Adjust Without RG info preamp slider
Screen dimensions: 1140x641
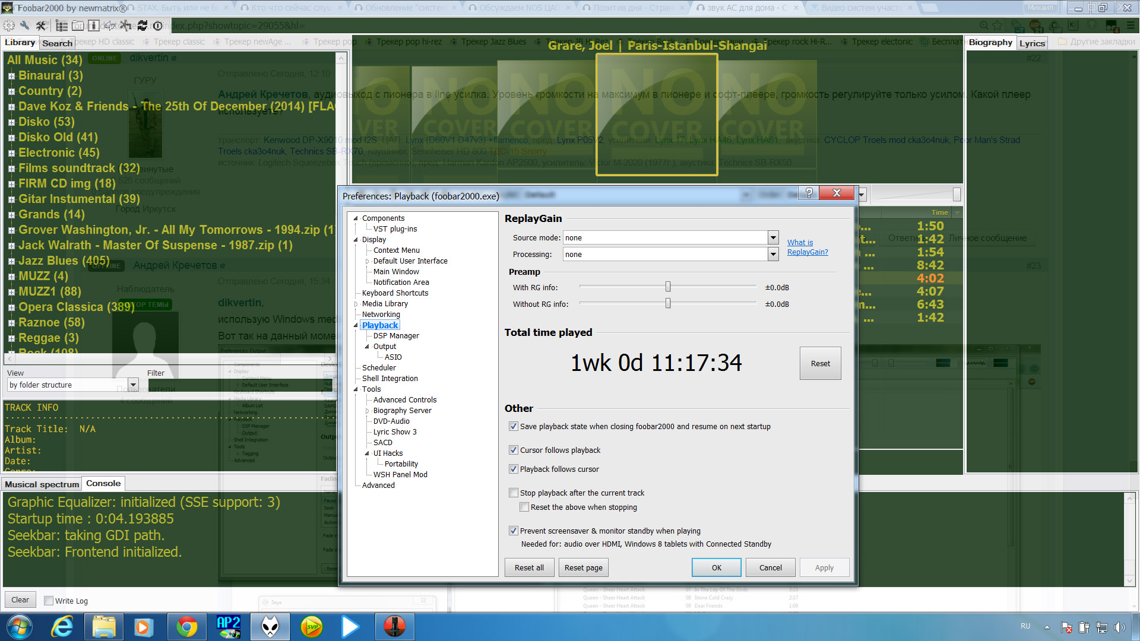[668, 304]
